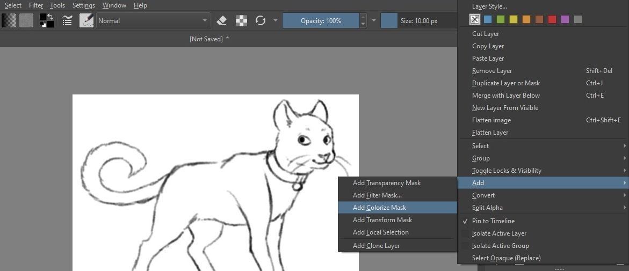The height and width of the screenshot is (271, 629).
Task: Apply the red layer color label
Action: coord(552,19)
